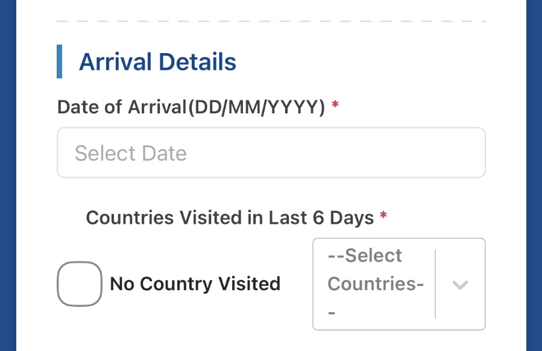Click the "(DD/MM/YYYY)" format hint text
Screen dimensions: 542x351
[x=256, y=107]
